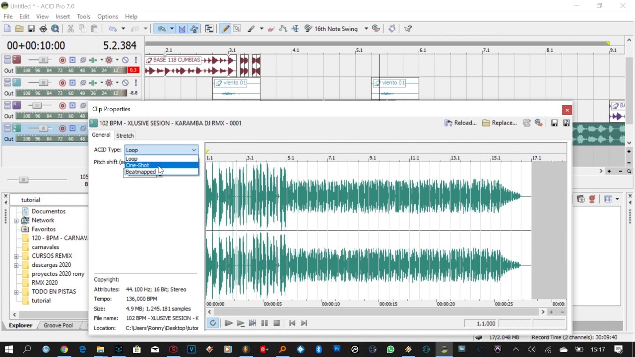Select the carnavales folder
Viewport: 635px width, 357px height.
pyautogui.click(x=45, y=247)
